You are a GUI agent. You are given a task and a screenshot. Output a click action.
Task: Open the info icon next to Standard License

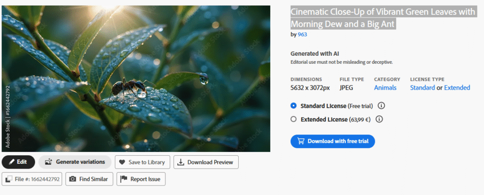(x=381, y=106)
